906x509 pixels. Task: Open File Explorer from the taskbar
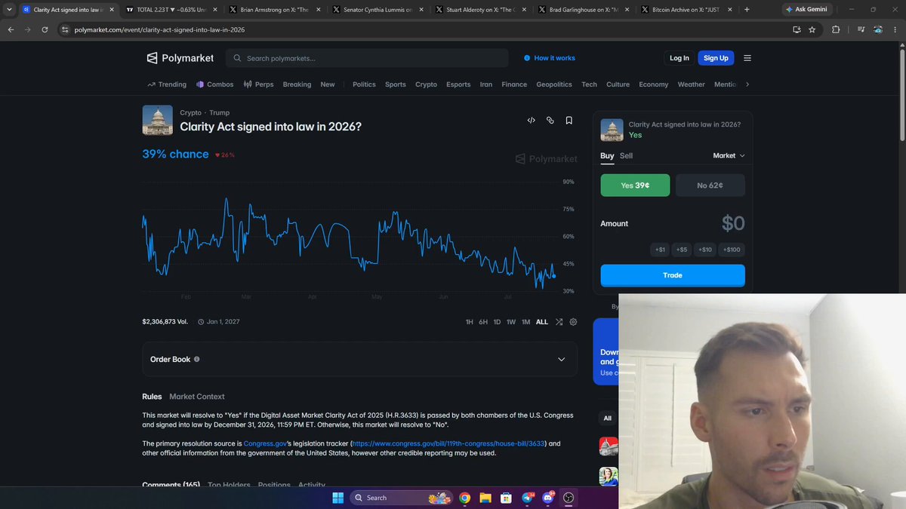[485, 498]
